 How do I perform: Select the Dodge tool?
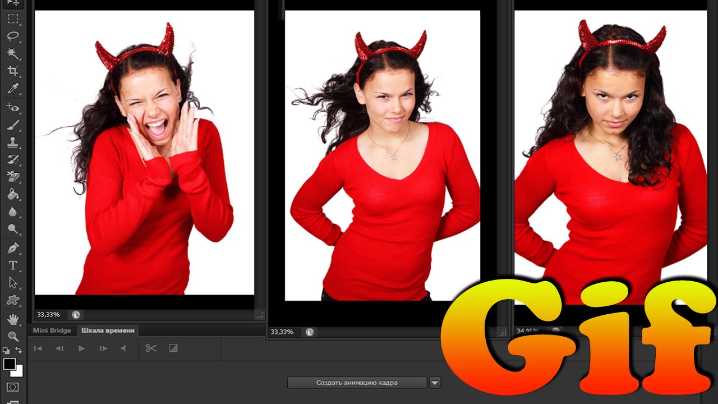13,229
